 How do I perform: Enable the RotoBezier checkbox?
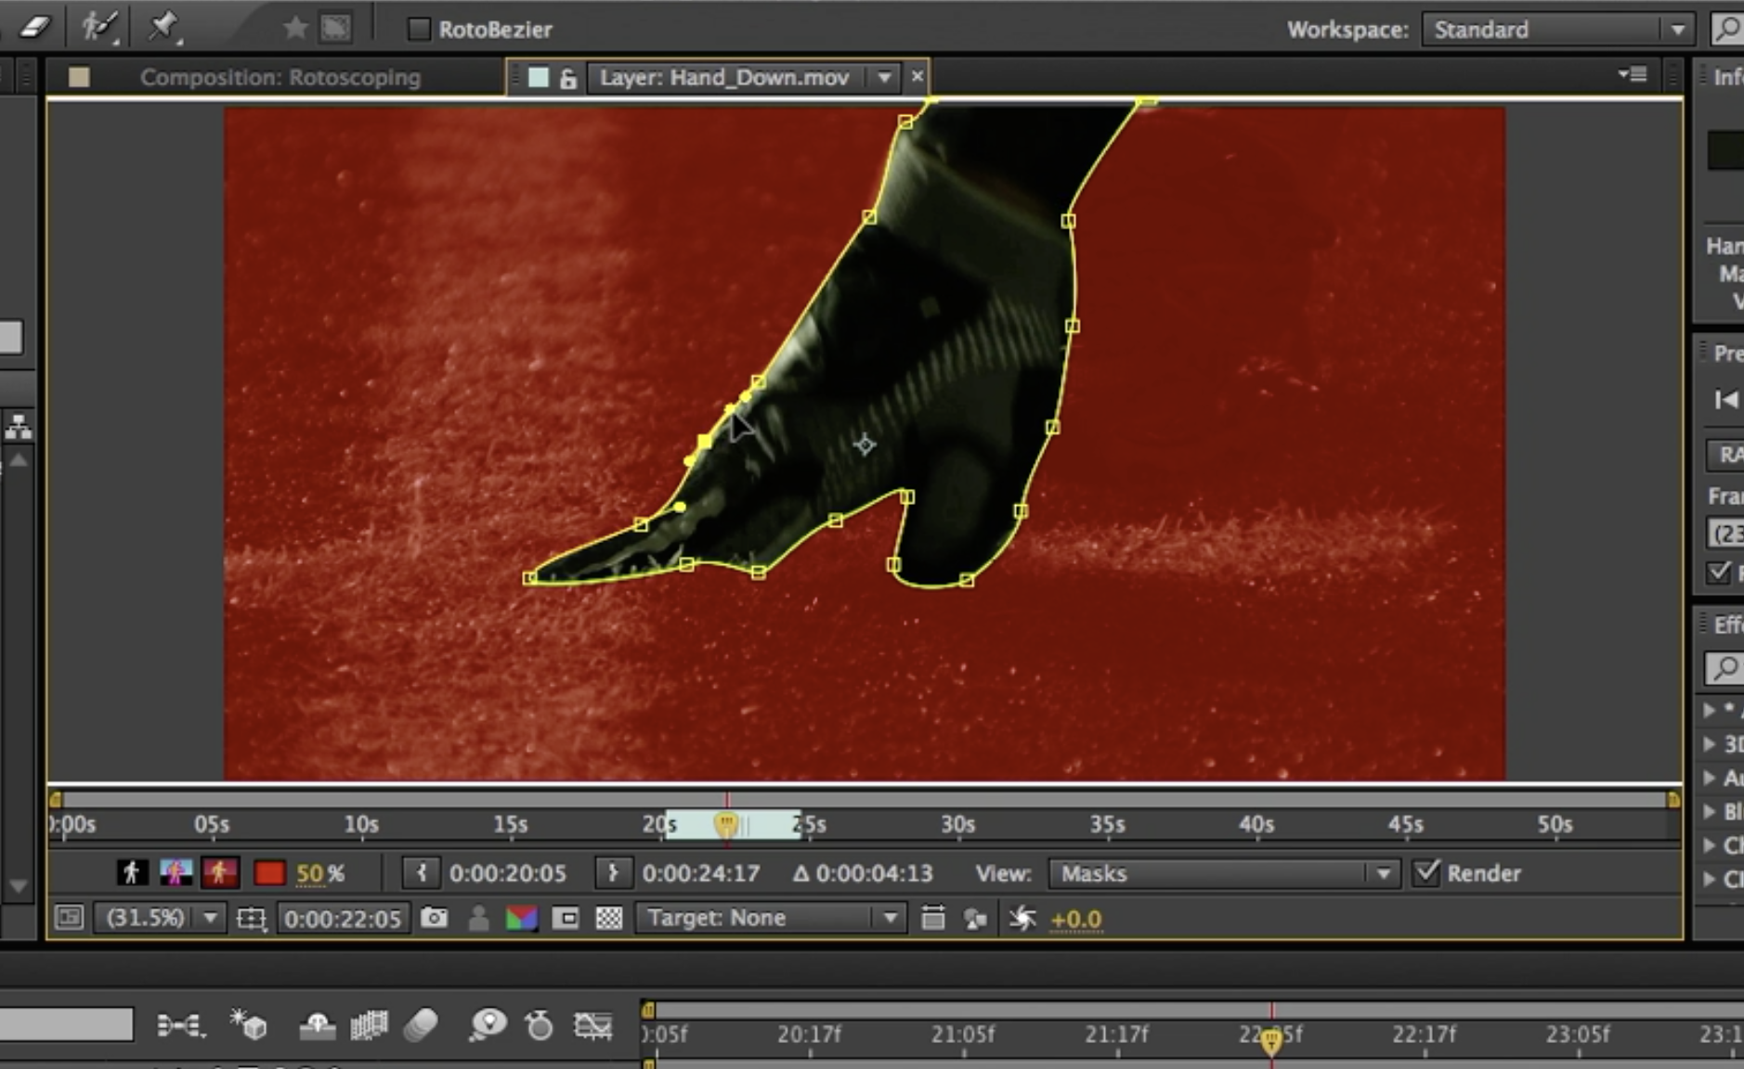pyautogui.click(x=419, y=29)
